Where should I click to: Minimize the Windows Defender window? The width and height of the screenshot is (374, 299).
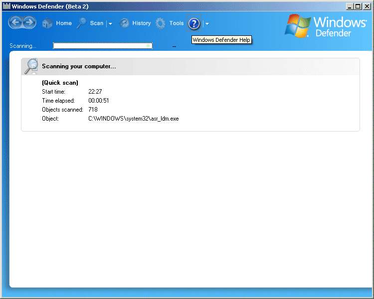(x=350, y=6)
